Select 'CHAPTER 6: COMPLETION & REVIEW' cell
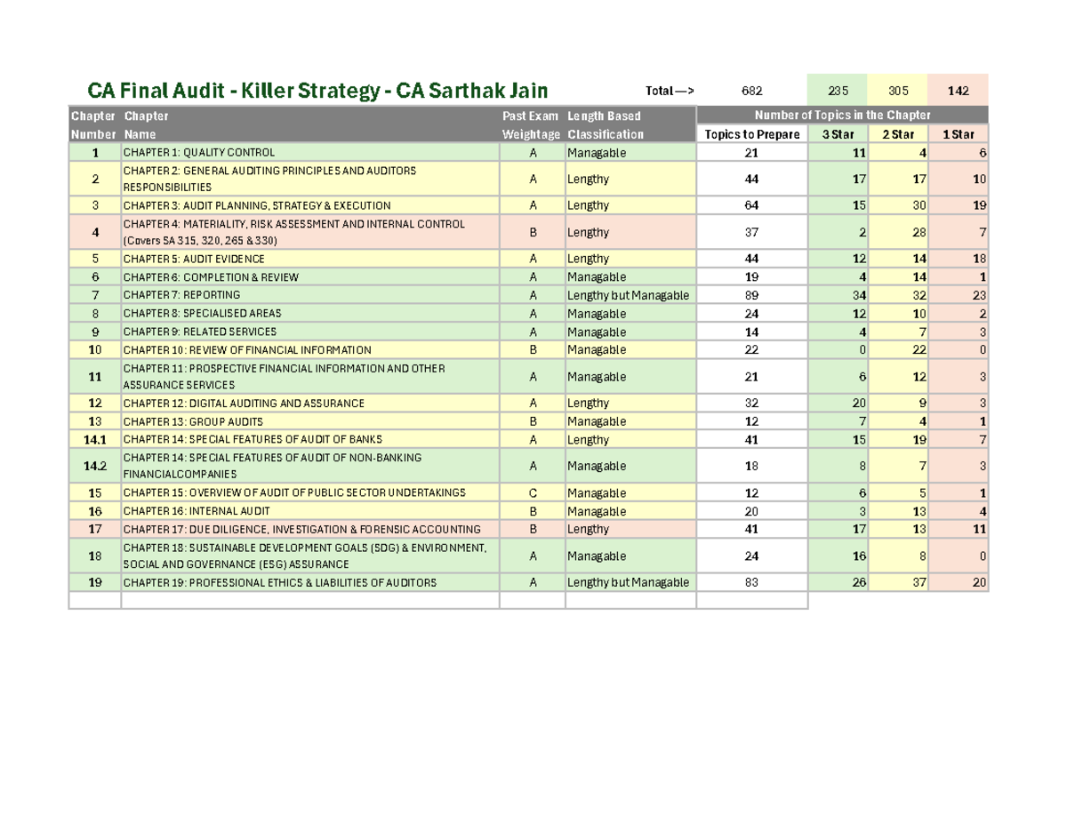 click(x=310, y=277)
